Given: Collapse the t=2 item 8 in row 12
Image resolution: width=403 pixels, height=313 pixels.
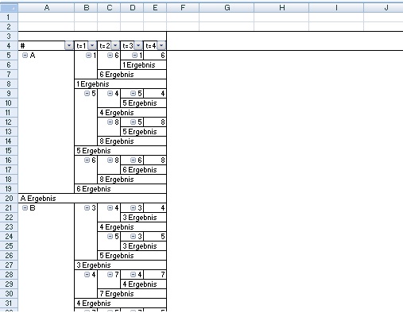Looking at the screenshot, I should coord(110,122).
